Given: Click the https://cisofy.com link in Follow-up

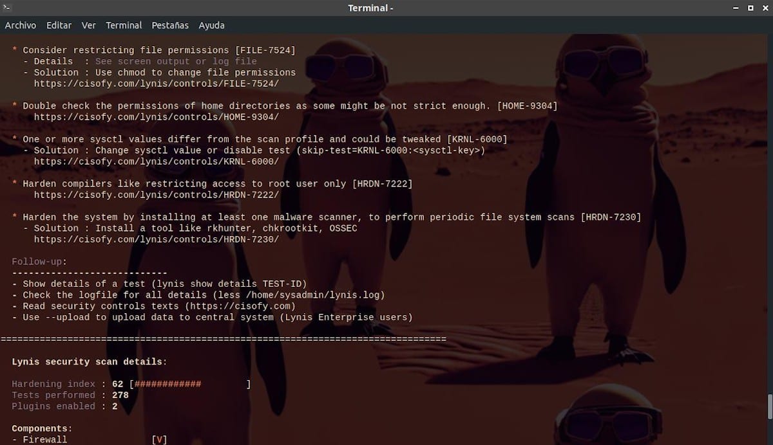Looking at the screenshot, I should [240, 306].
